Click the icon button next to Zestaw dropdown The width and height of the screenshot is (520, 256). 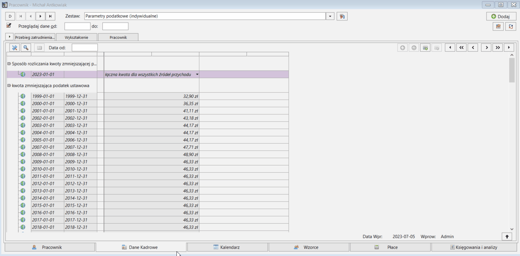click(342, 16)
